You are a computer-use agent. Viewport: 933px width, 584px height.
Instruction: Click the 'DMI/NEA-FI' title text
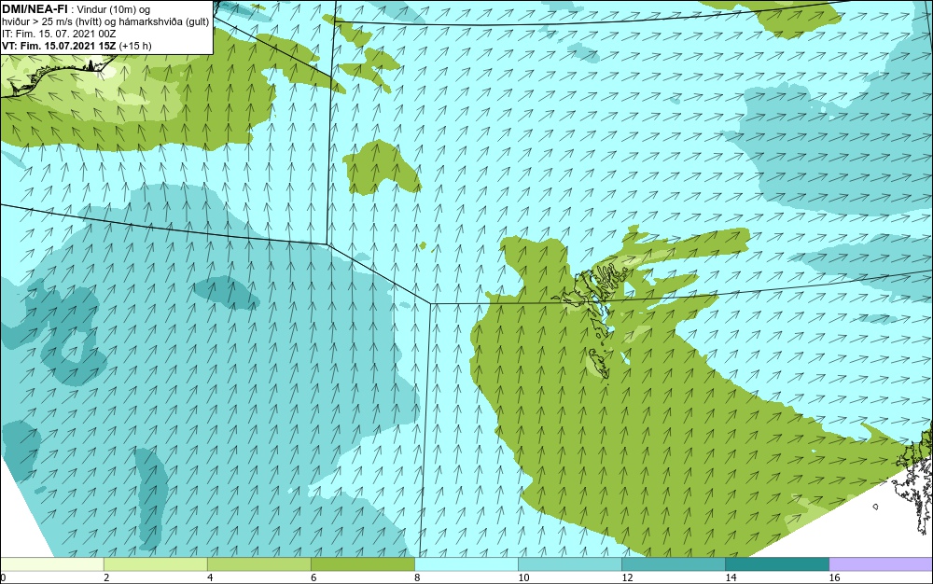(x=35, y=8)
